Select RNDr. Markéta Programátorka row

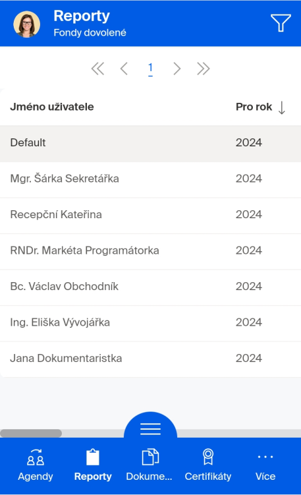click(150, 252)
